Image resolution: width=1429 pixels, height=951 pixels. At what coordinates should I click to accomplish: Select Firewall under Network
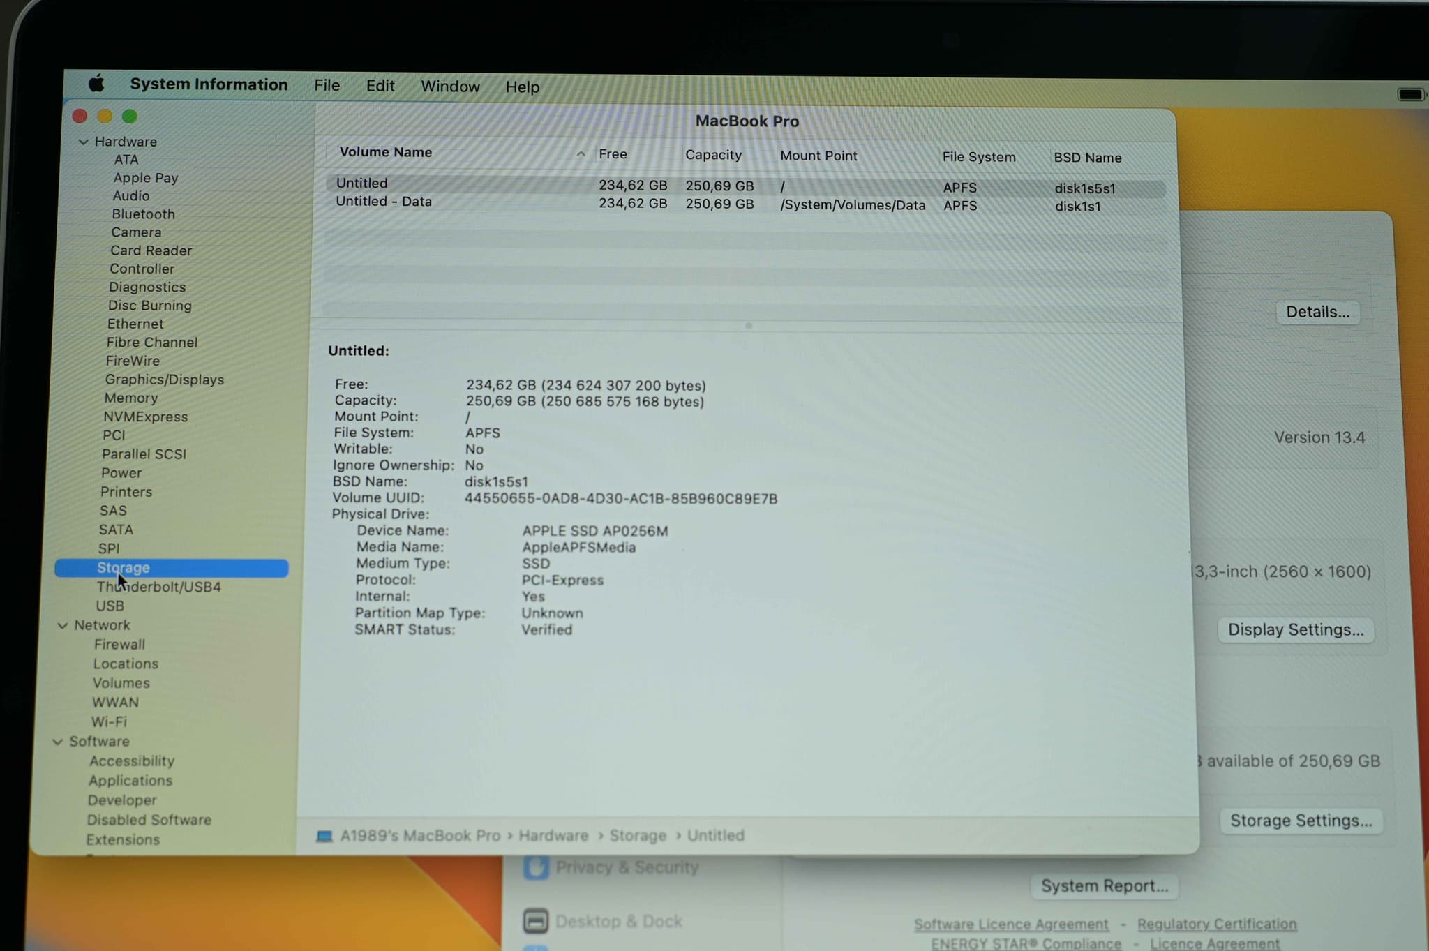pyautogui.click(x=120, y=645)
